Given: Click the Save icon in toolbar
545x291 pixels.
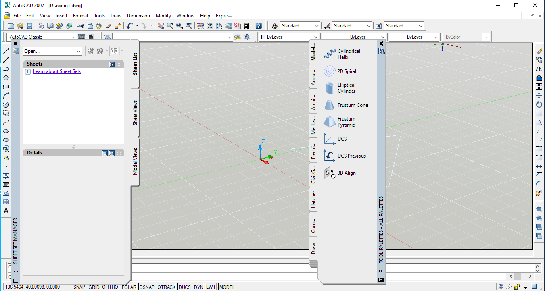Looking at the screenshot, I should (x=29, y=26).
